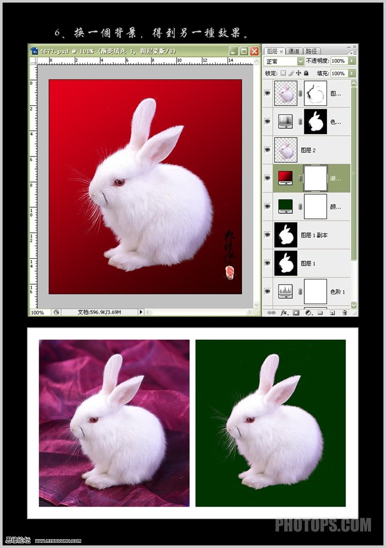Open the 不透明度 opacity slider arrow
386x548 pixels.
coord(352,61)
